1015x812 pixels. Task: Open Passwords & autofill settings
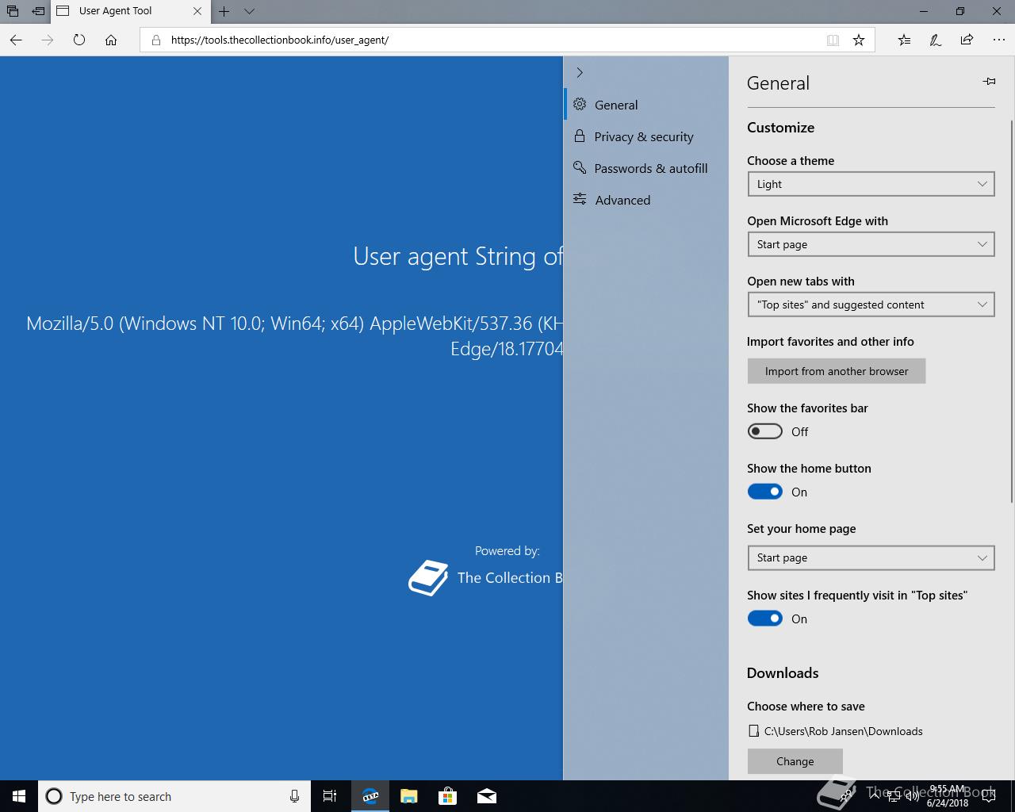pos(645,168)
